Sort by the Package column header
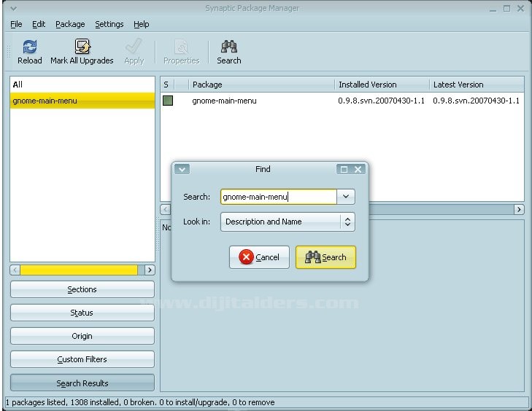This screenshot has height=411, width=532. [x=261, y=85]
